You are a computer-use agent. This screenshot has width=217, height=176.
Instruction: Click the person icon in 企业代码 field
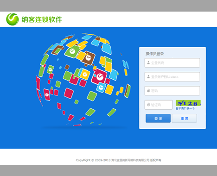point(148,63)
